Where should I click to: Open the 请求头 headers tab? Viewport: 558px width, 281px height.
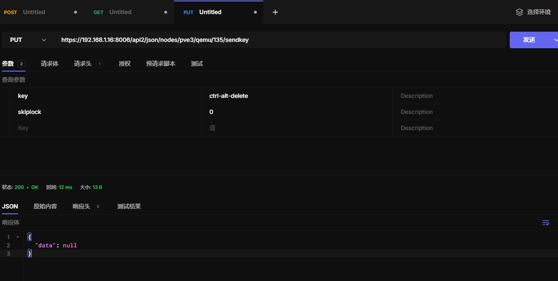[x=83, y=64]
